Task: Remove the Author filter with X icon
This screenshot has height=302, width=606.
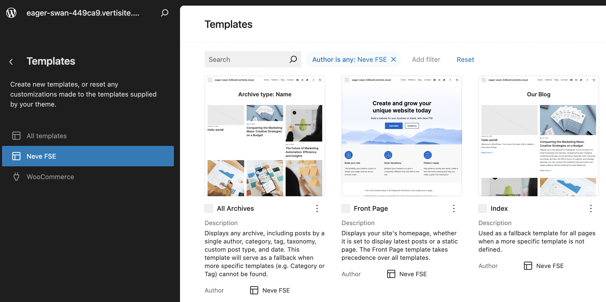Action: [x=394, y=60]
